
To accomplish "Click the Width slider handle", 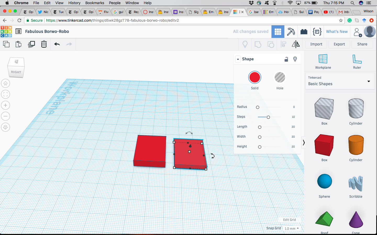I will (260, 137).
